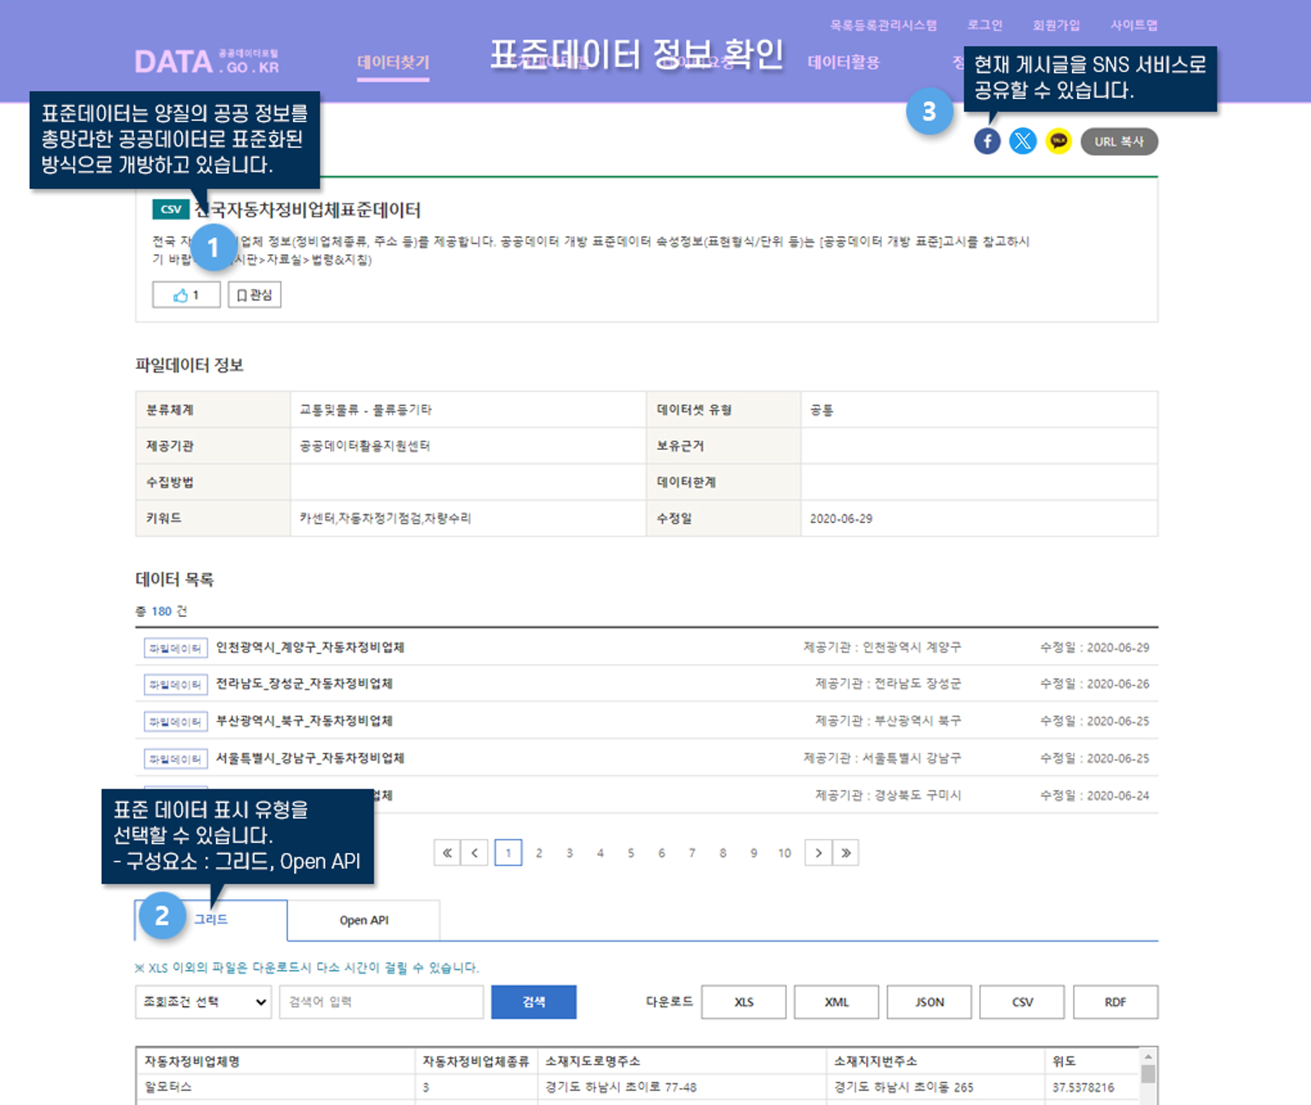Open 데이터활용 menu in header
The image size is (1311, 1105).
pyautogui.click(x=844, y=62)
